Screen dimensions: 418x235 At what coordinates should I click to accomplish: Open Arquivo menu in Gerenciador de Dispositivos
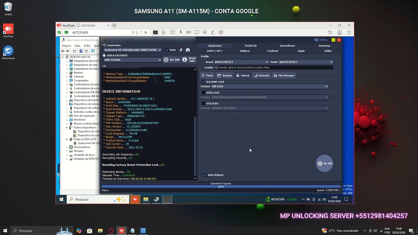[x=67, y=46]
